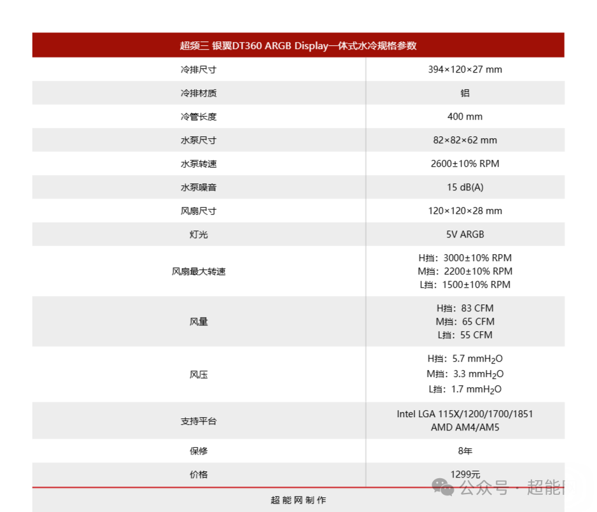This screenshot has height=512, width=597.
Task: Click H挡: 5.7 mmH2O line
Action: (465, 359)
